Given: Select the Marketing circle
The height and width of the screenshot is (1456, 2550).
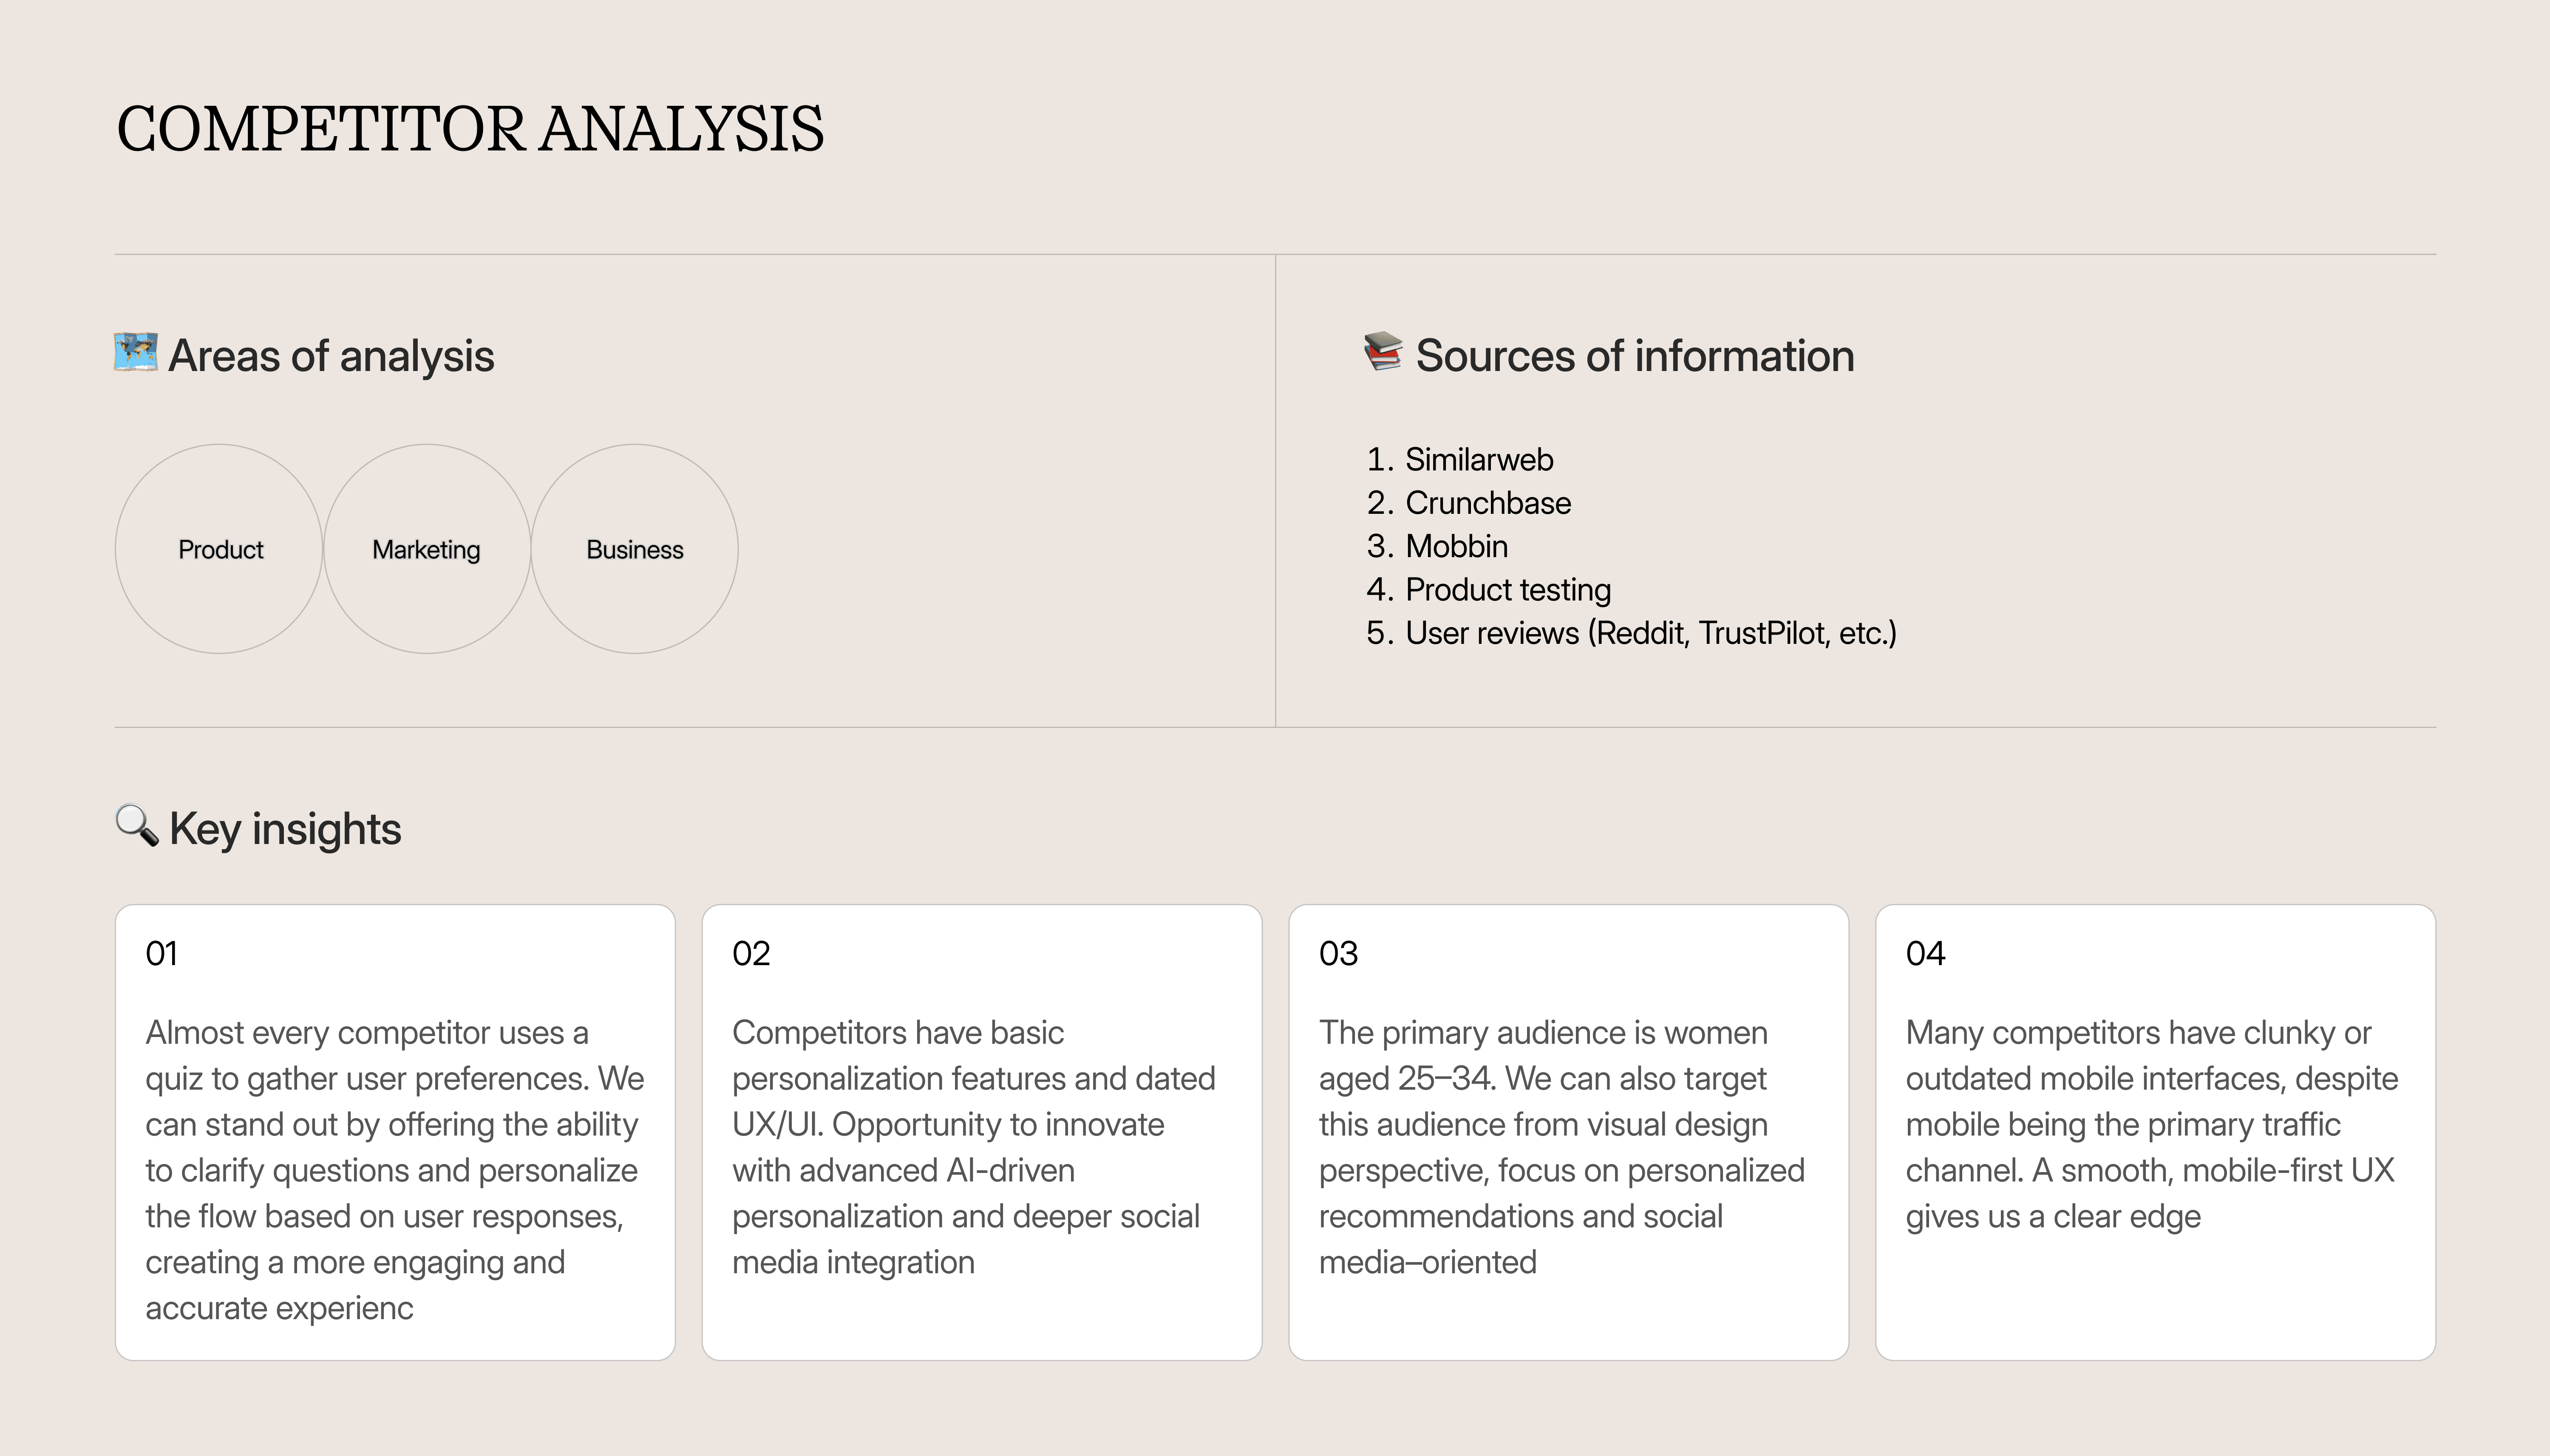Looking at the screenshot, I should coord(427,549).
